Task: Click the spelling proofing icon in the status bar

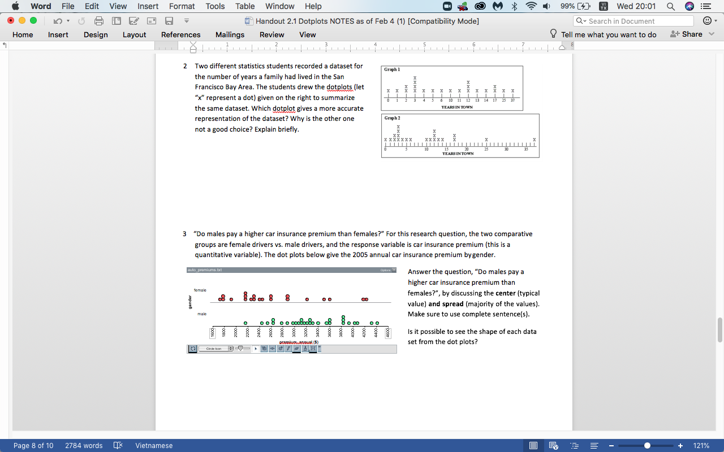Action: coord(118,445)
